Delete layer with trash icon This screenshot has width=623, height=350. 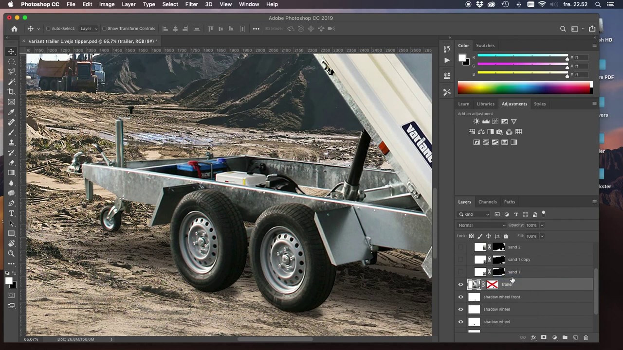(x=586, y=337)
